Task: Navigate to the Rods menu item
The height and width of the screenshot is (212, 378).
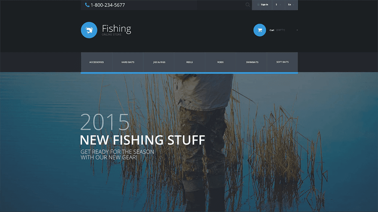Action: click(x=220, y=62)
